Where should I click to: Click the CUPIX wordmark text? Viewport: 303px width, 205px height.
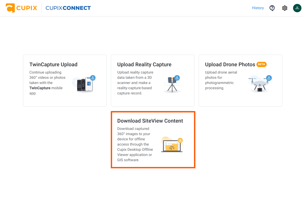click(x=27, y=8)
